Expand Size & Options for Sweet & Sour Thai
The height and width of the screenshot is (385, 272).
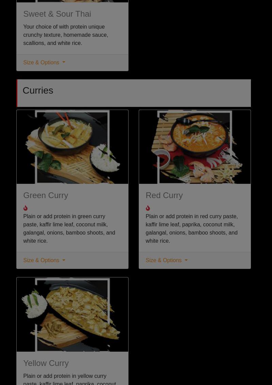pyautogui.click(x=44, y=63)
